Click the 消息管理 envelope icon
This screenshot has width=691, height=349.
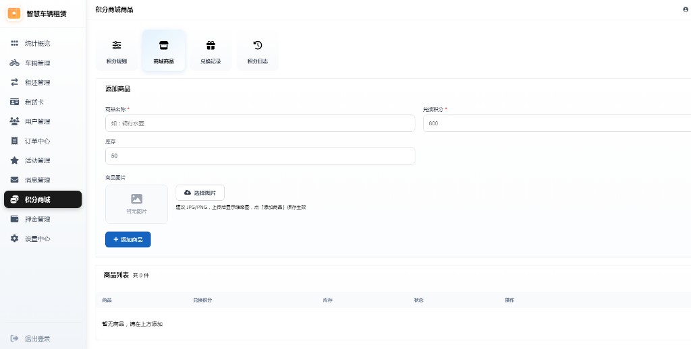pos(15,180)
